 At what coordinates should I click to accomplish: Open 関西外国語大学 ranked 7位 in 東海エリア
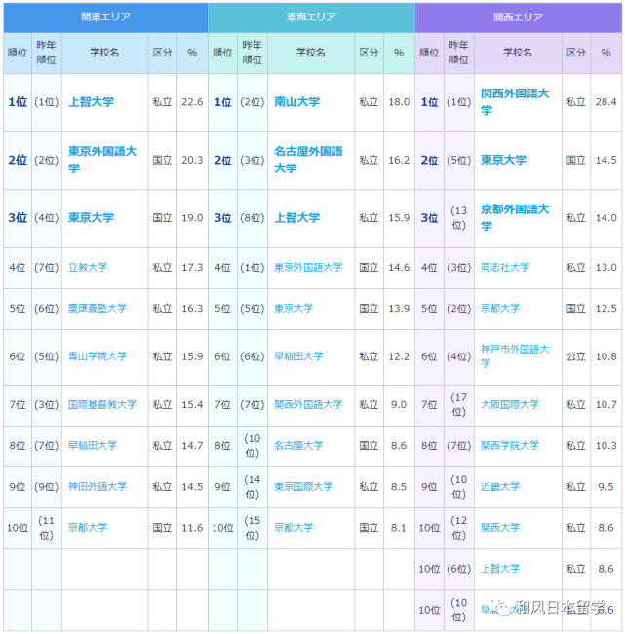tap(308, 404)
